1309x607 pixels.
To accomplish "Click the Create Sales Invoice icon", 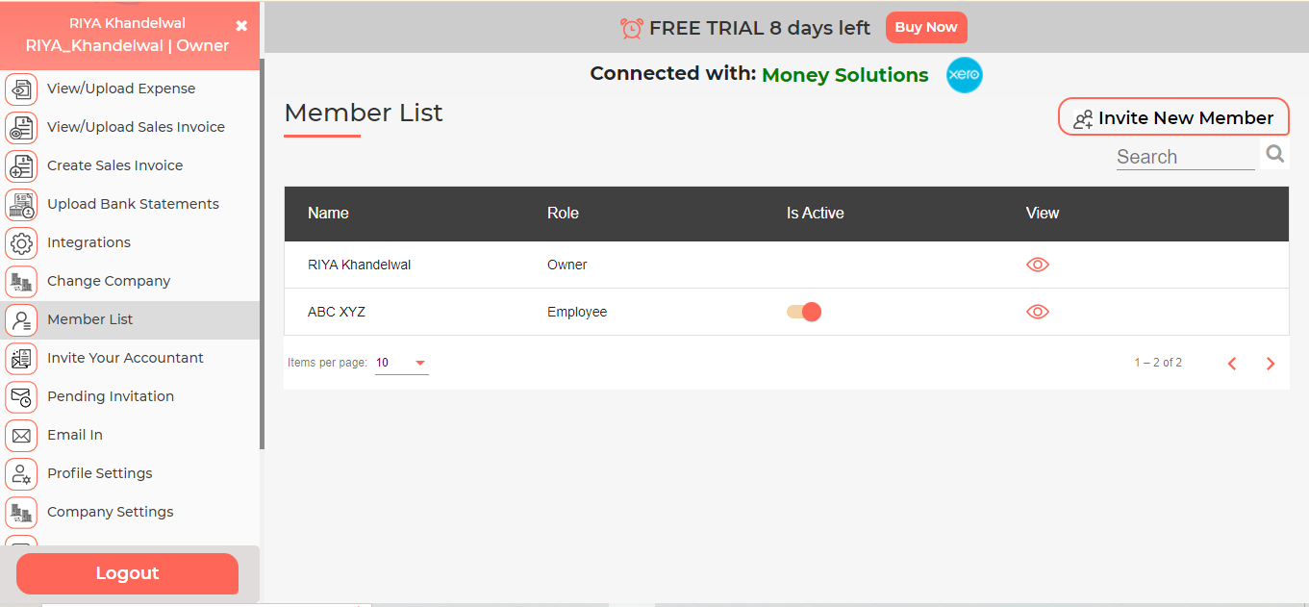I will pos(21,165).
